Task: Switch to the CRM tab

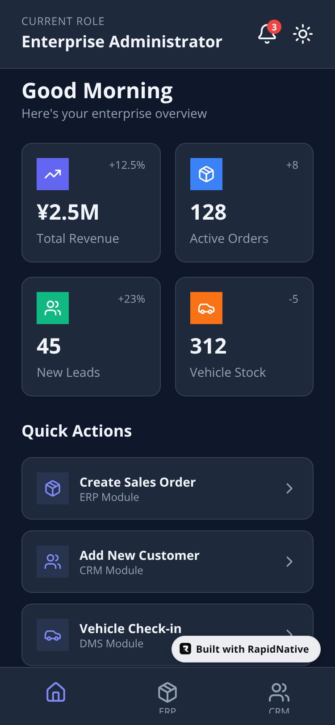Action: [x=279, y=696]
